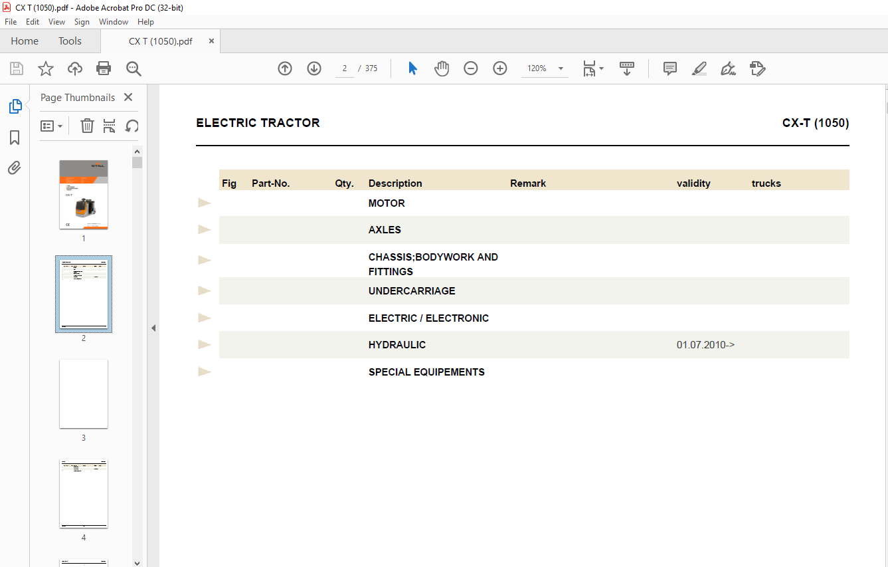The height and width of the screenshot is (567, 888).
Task: Click the thumbnails panel scroll down arrow
Action: point(137,562)
